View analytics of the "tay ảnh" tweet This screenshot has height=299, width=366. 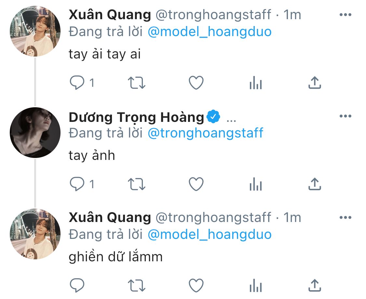(x=256, y=184)
